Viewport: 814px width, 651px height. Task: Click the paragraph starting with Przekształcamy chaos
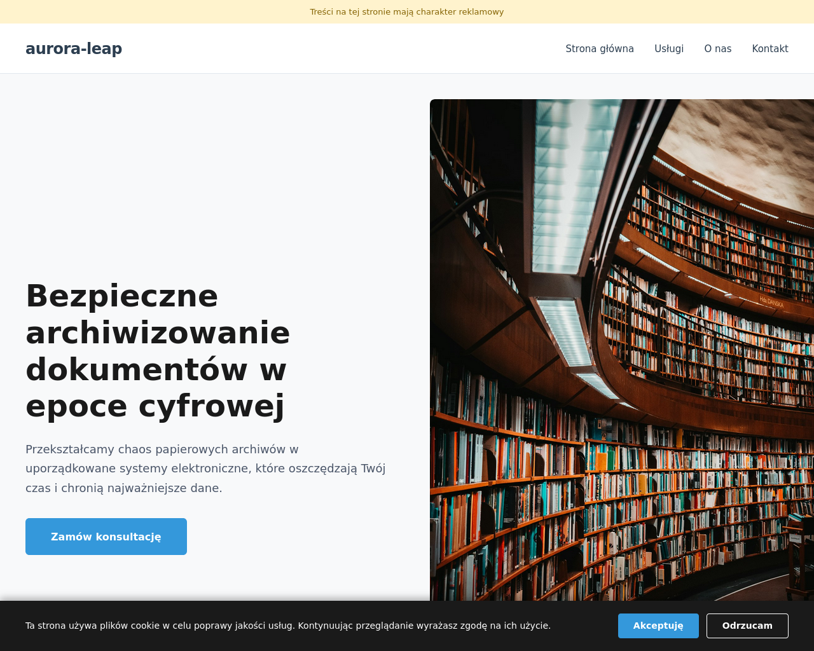point(205,469)
